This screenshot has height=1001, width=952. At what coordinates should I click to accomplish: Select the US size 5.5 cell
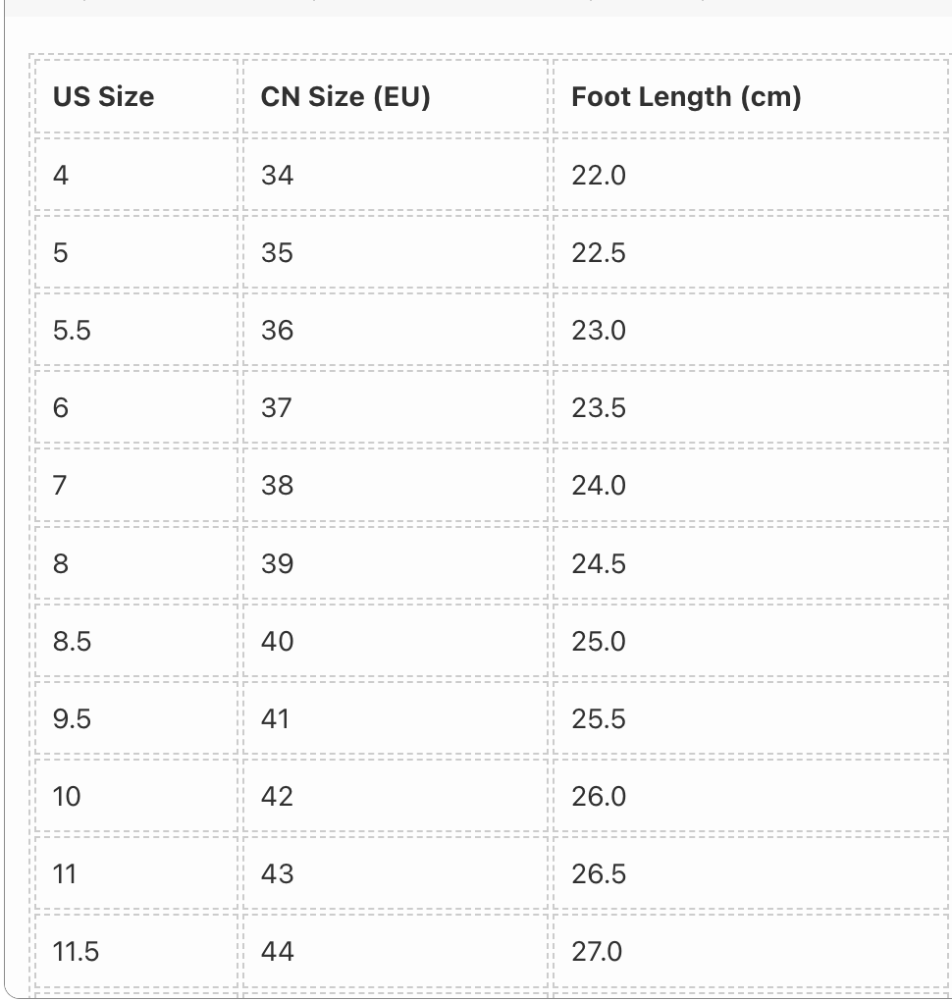point(136,330)
